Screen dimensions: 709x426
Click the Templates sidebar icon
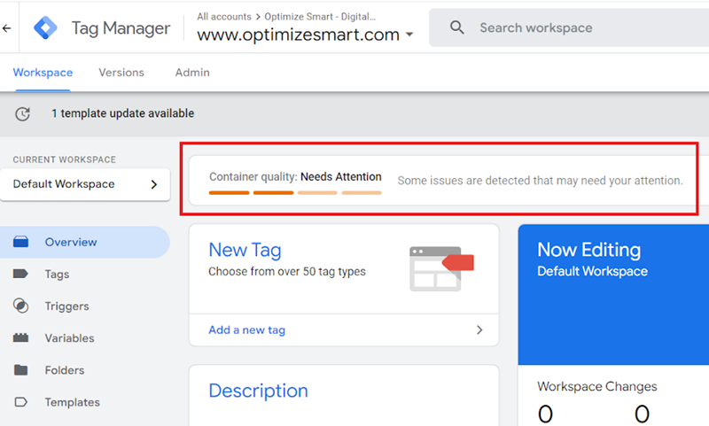point(20,402)
